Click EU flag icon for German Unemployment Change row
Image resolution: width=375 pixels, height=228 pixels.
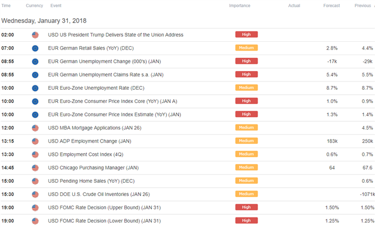[x=35, y=62]
